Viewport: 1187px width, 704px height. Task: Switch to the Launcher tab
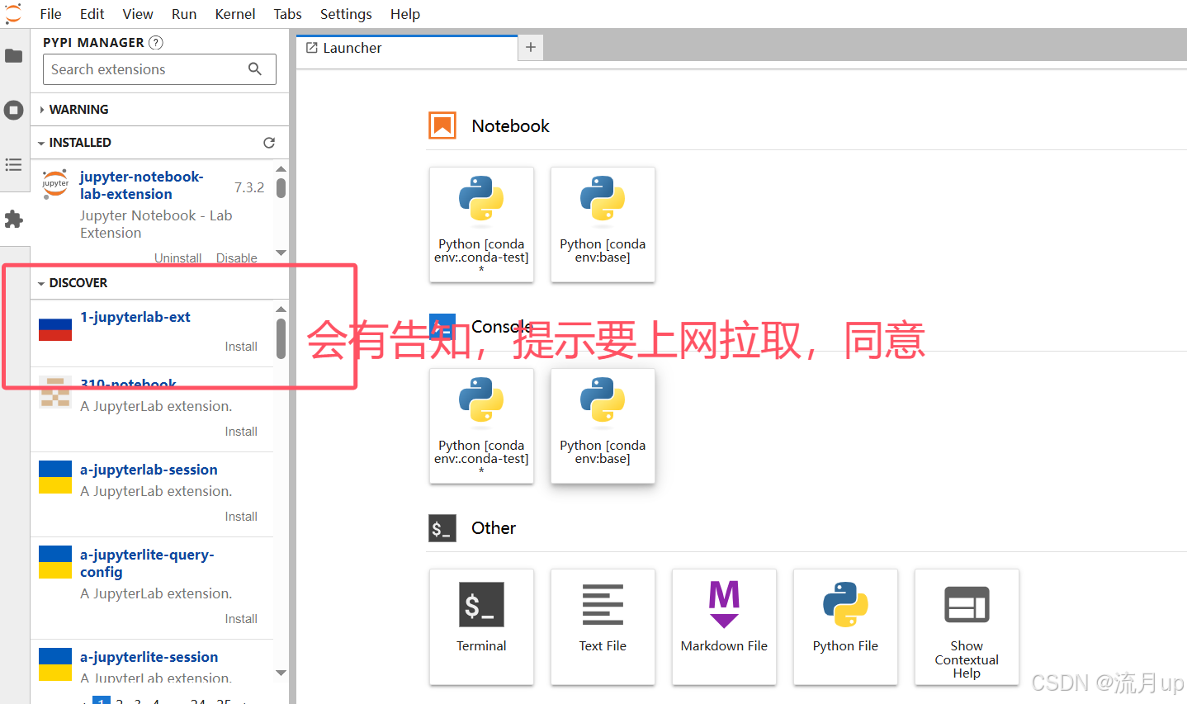click(352, 48)
